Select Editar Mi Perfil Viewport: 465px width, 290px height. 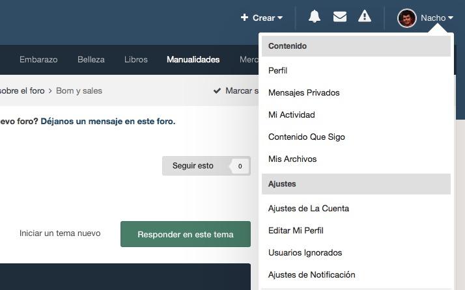pyautogui.click(x=356, y=230)
